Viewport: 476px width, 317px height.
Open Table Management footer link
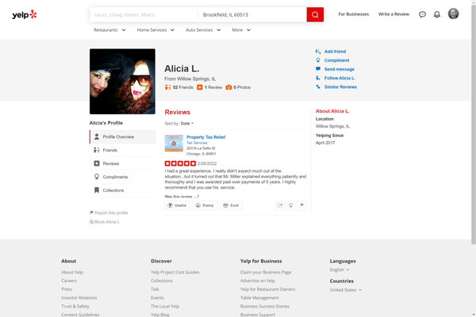tap(259, 298)
